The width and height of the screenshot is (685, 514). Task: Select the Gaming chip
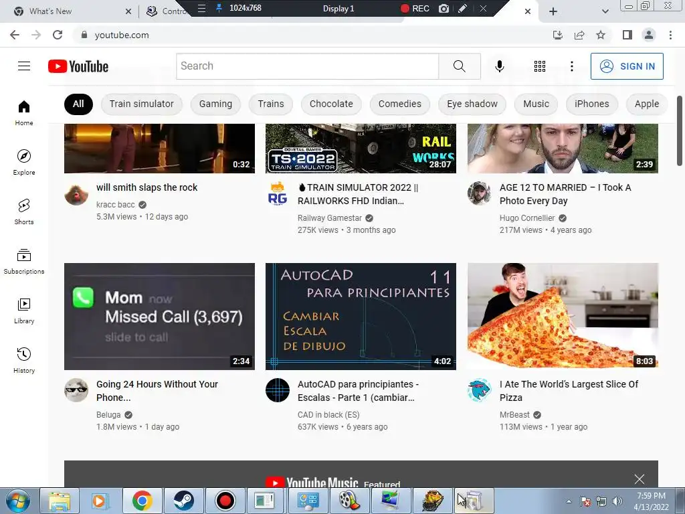click(x=215, y=104)
